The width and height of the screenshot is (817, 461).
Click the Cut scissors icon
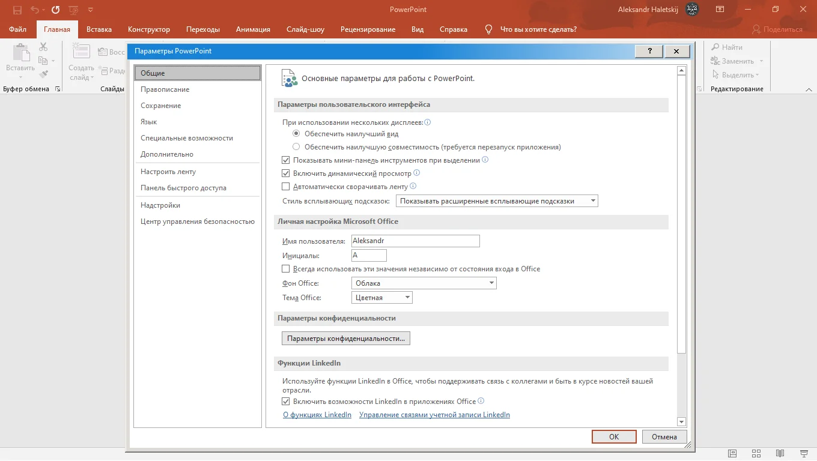[43, 47]
